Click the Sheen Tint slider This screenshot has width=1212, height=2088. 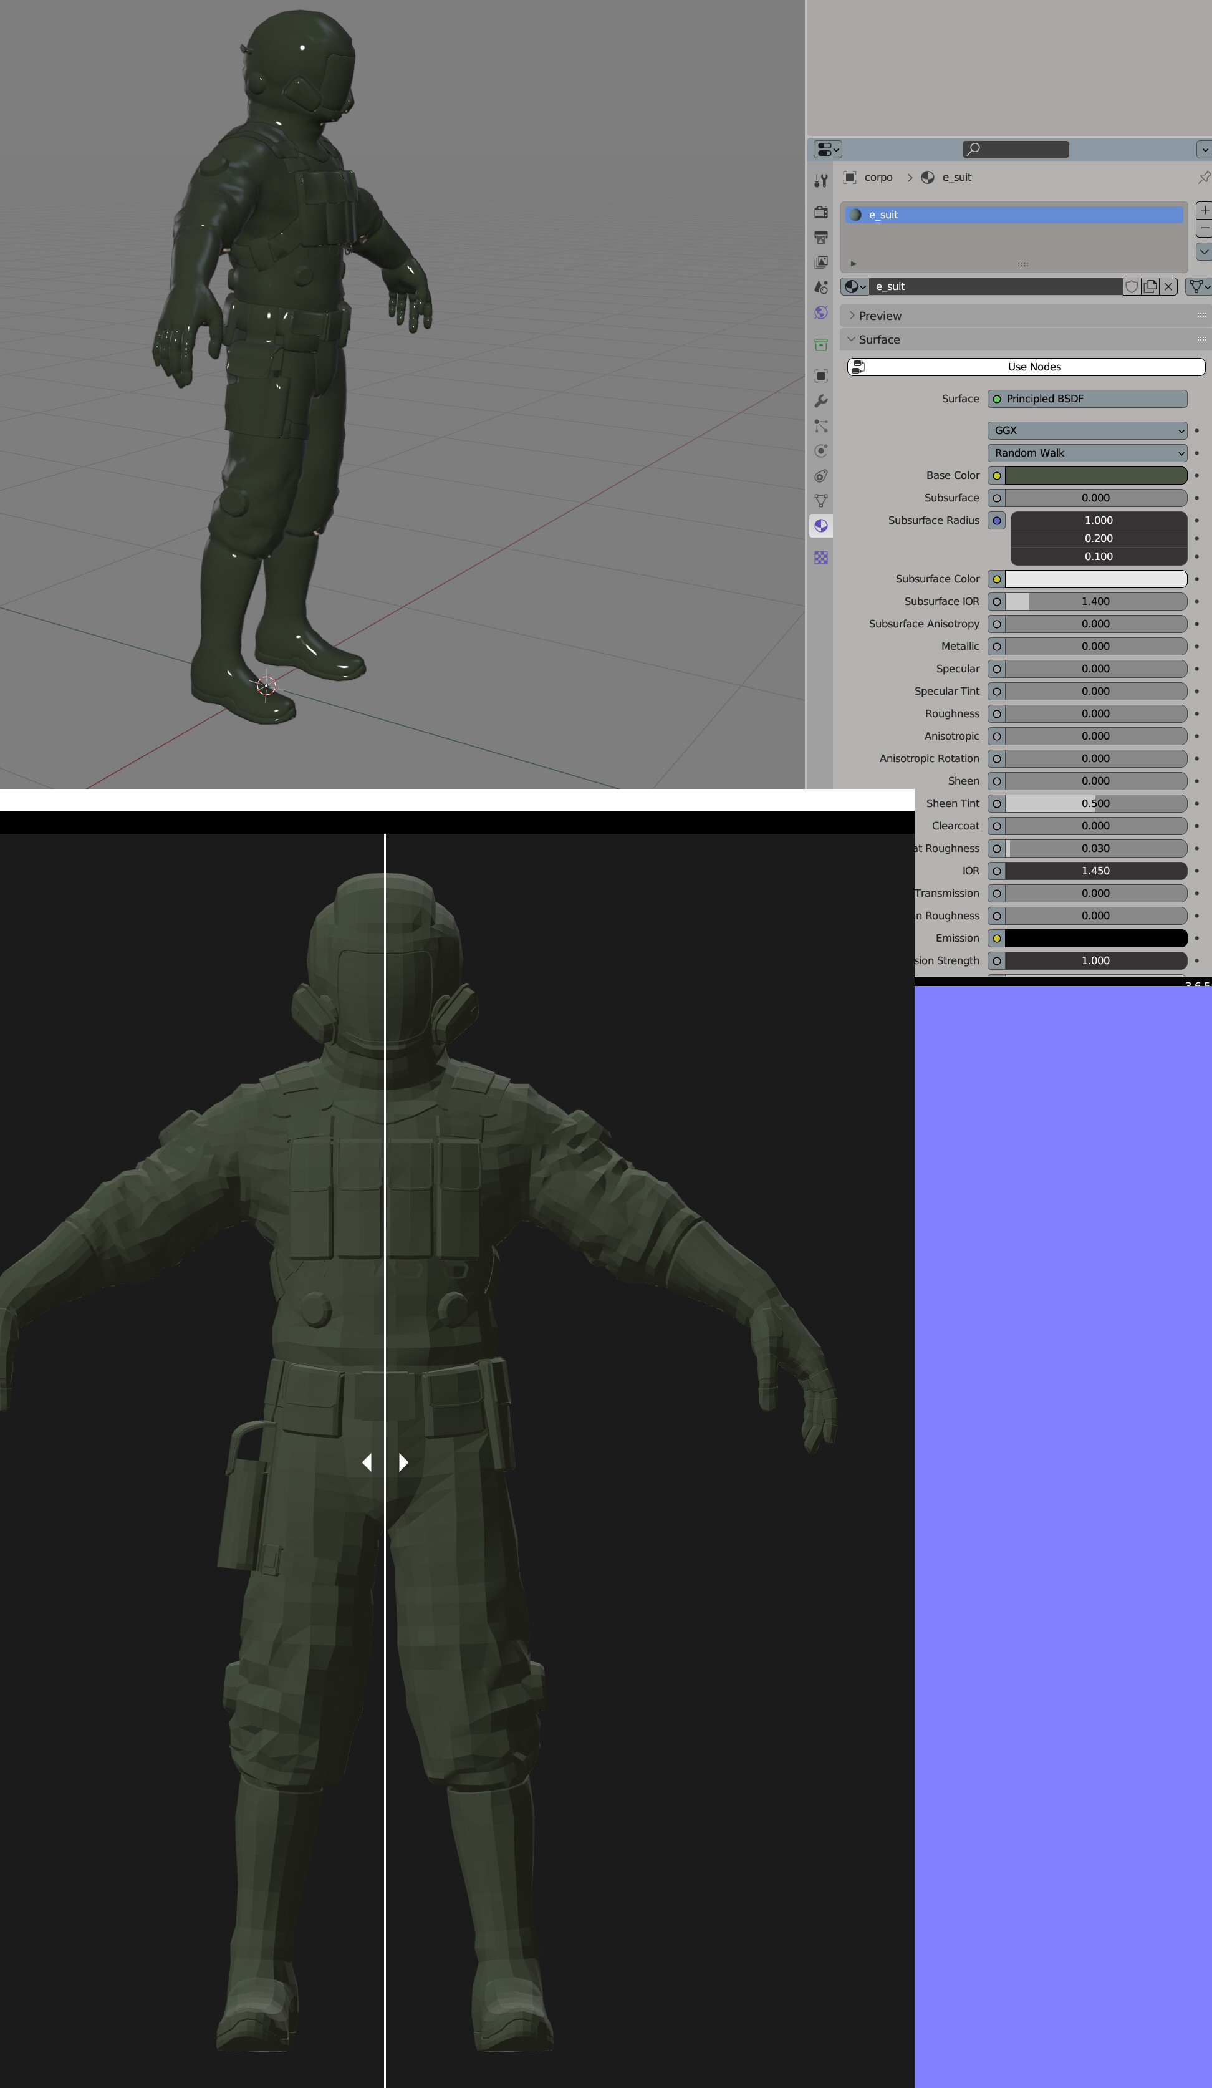[x=1095, y=804]
